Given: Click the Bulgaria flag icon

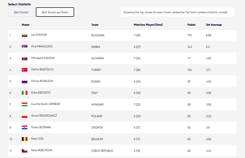Looking at the screenshot, I should [24, 35].
